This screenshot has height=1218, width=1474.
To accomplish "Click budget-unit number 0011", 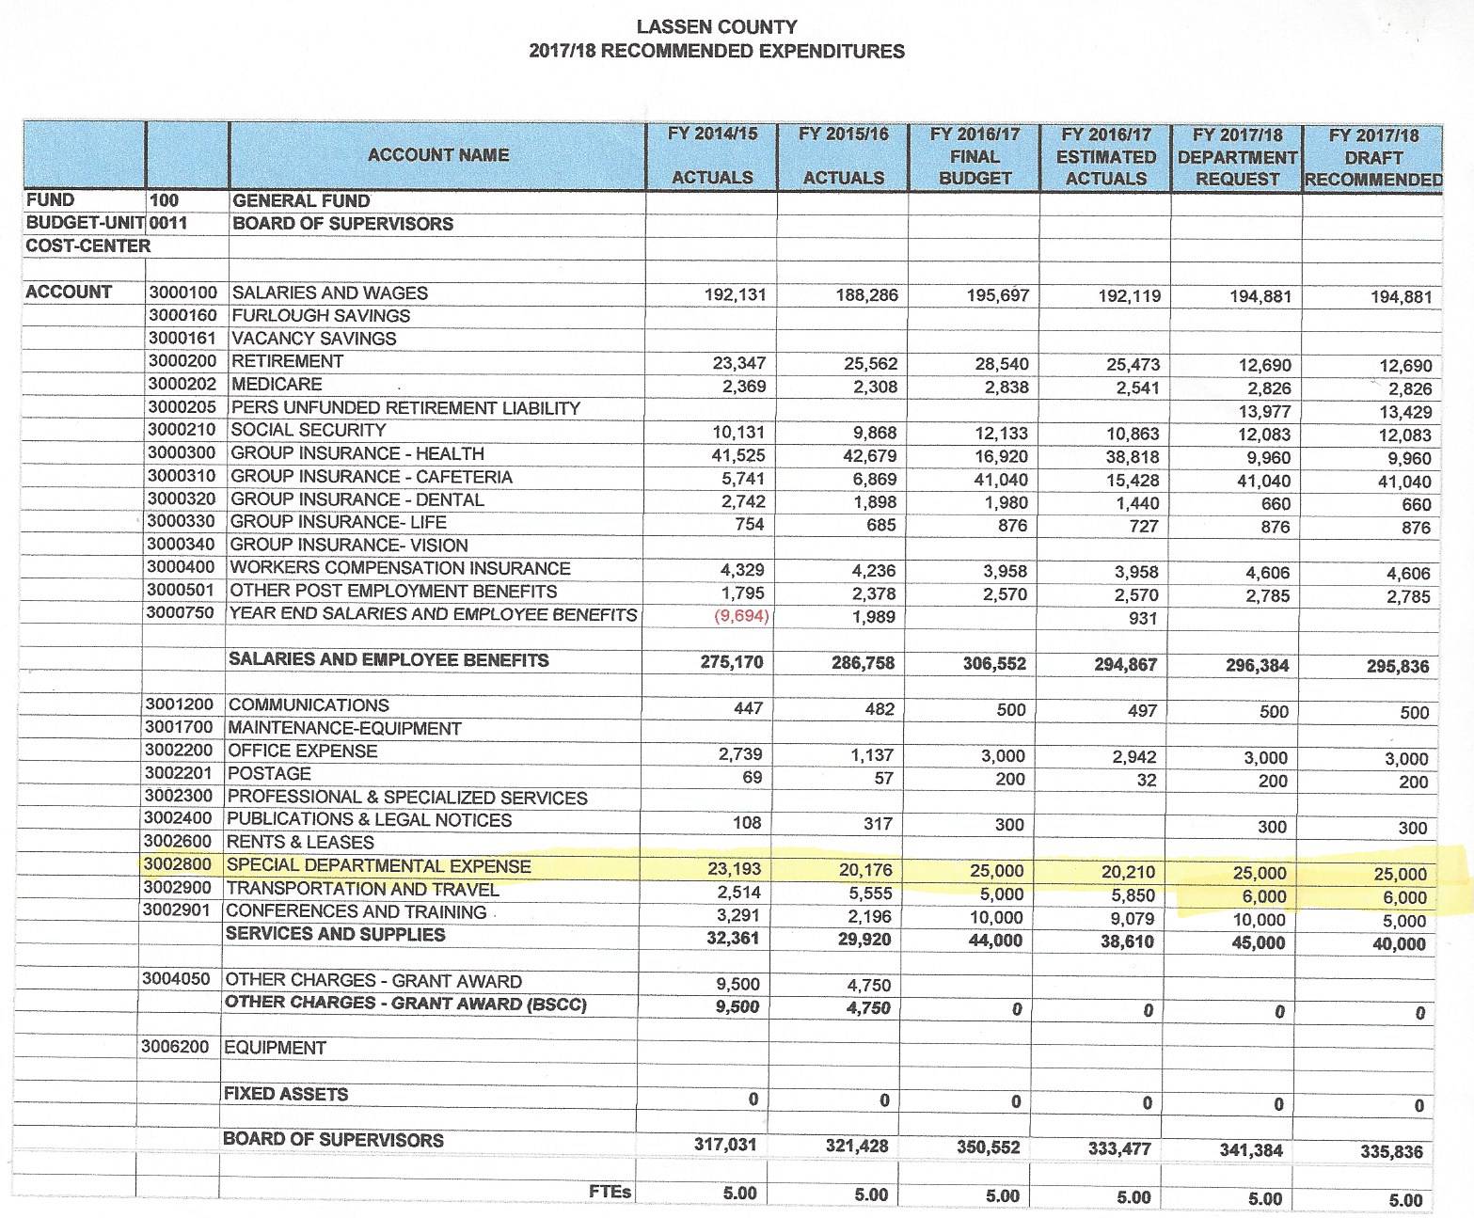I will click(169, 223).
